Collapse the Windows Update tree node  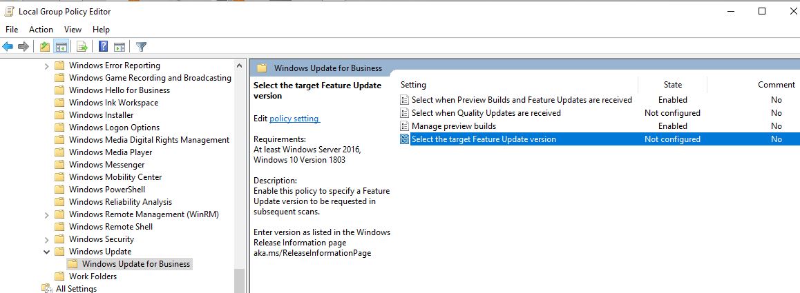click(x=47, y=252)
